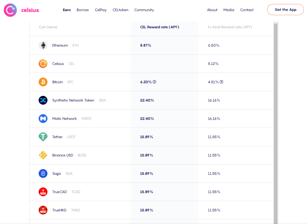Open the Community nav item
The height and width of the screenshot is (224, 307).
(144, 10)
